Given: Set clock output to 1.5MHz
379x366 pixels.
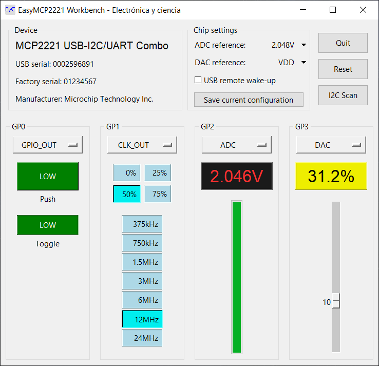Looking at the screenshot, I should [x=142, y=262].
